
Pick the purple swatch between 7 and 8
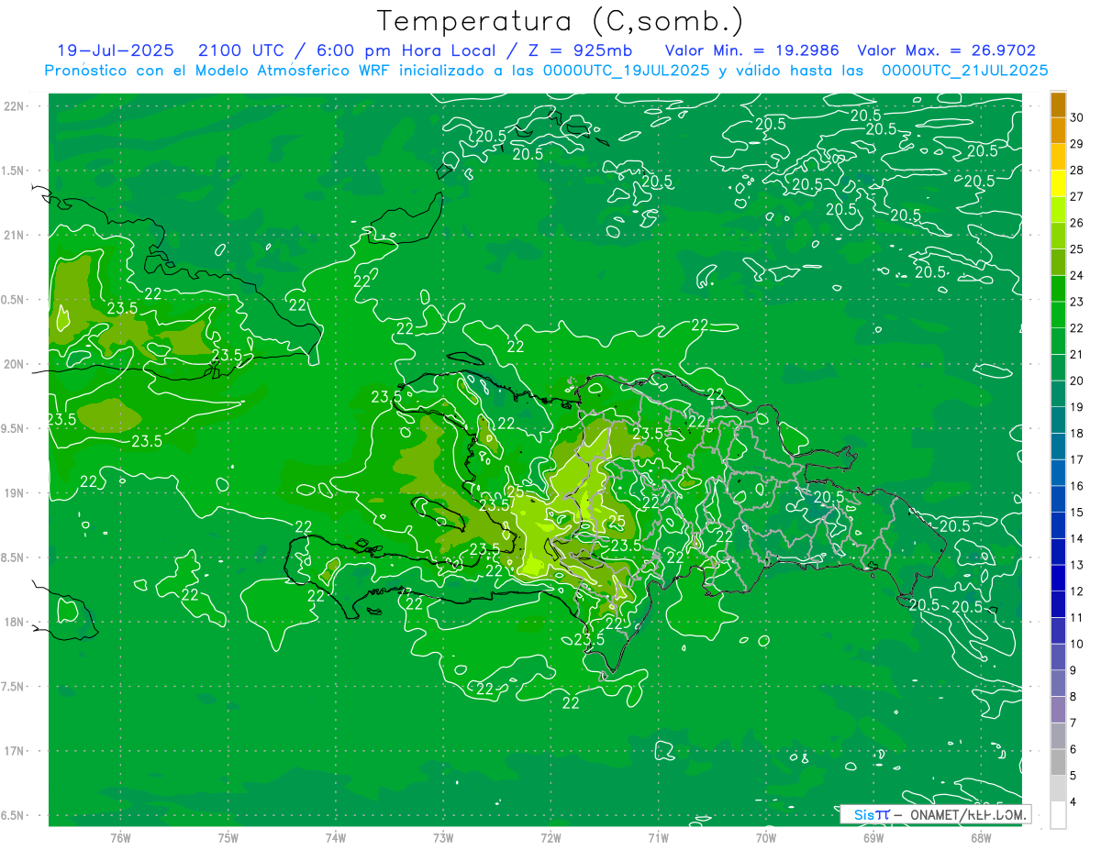1058,710
